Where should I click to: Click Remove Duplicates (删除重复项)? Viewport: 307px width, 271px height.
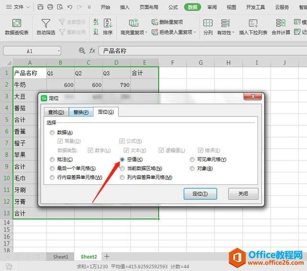(x=167, y=22)
